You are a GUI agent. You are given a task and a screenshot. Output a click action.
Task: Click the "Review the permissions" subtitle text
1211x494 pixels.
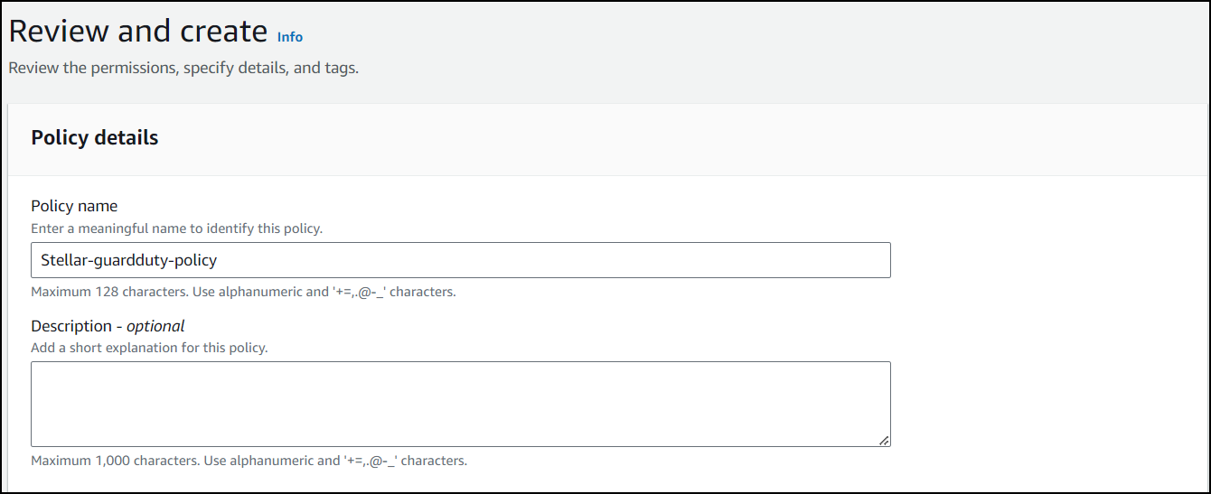point(183,69)
